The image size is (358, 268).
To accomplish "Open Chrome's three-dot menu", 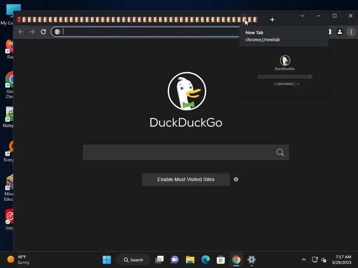I will (x=351, y=32).
